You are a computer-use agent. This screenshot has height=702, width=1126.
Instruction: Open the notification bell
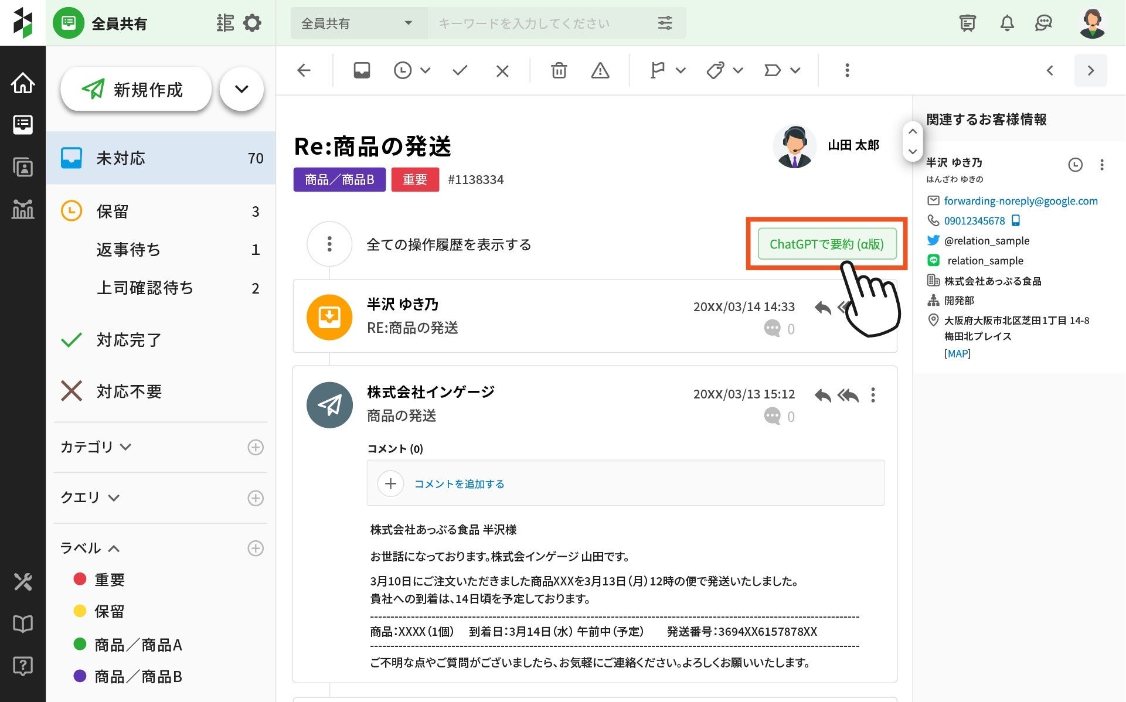(x=1006, y=23)
